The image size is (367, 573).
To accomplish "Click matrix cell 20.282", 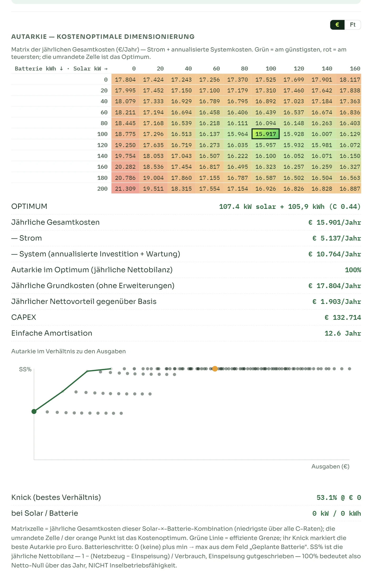I will pos(125,167).
